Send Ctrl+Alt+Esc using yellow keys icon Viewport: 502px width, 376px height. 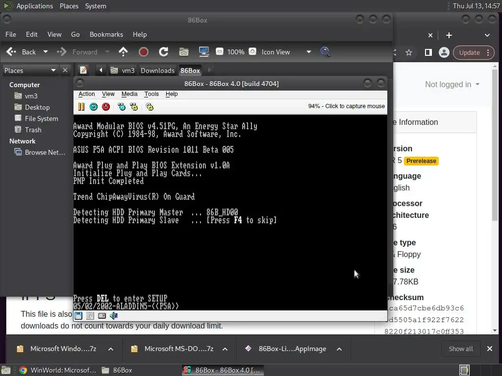click(x=134, y=106)
